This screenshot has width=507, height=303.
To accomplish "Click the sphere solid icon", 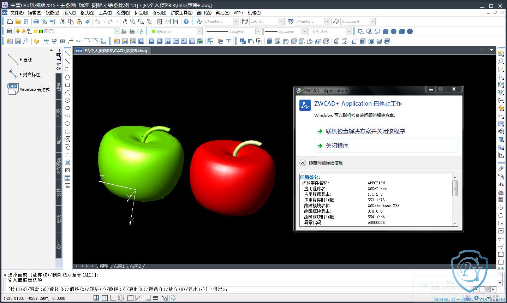I will pos(394,31).
